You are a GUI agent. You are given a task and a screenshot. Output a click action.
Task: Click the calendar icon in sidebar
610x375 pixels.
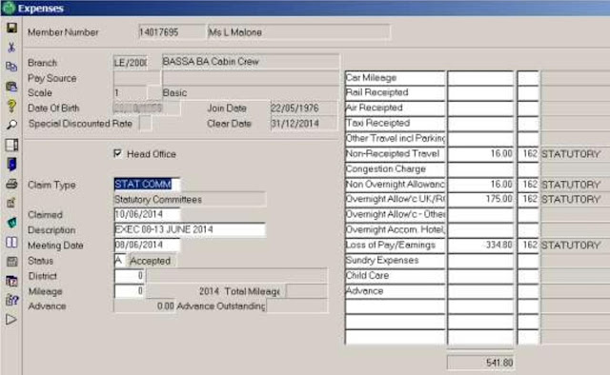(11, 281)
